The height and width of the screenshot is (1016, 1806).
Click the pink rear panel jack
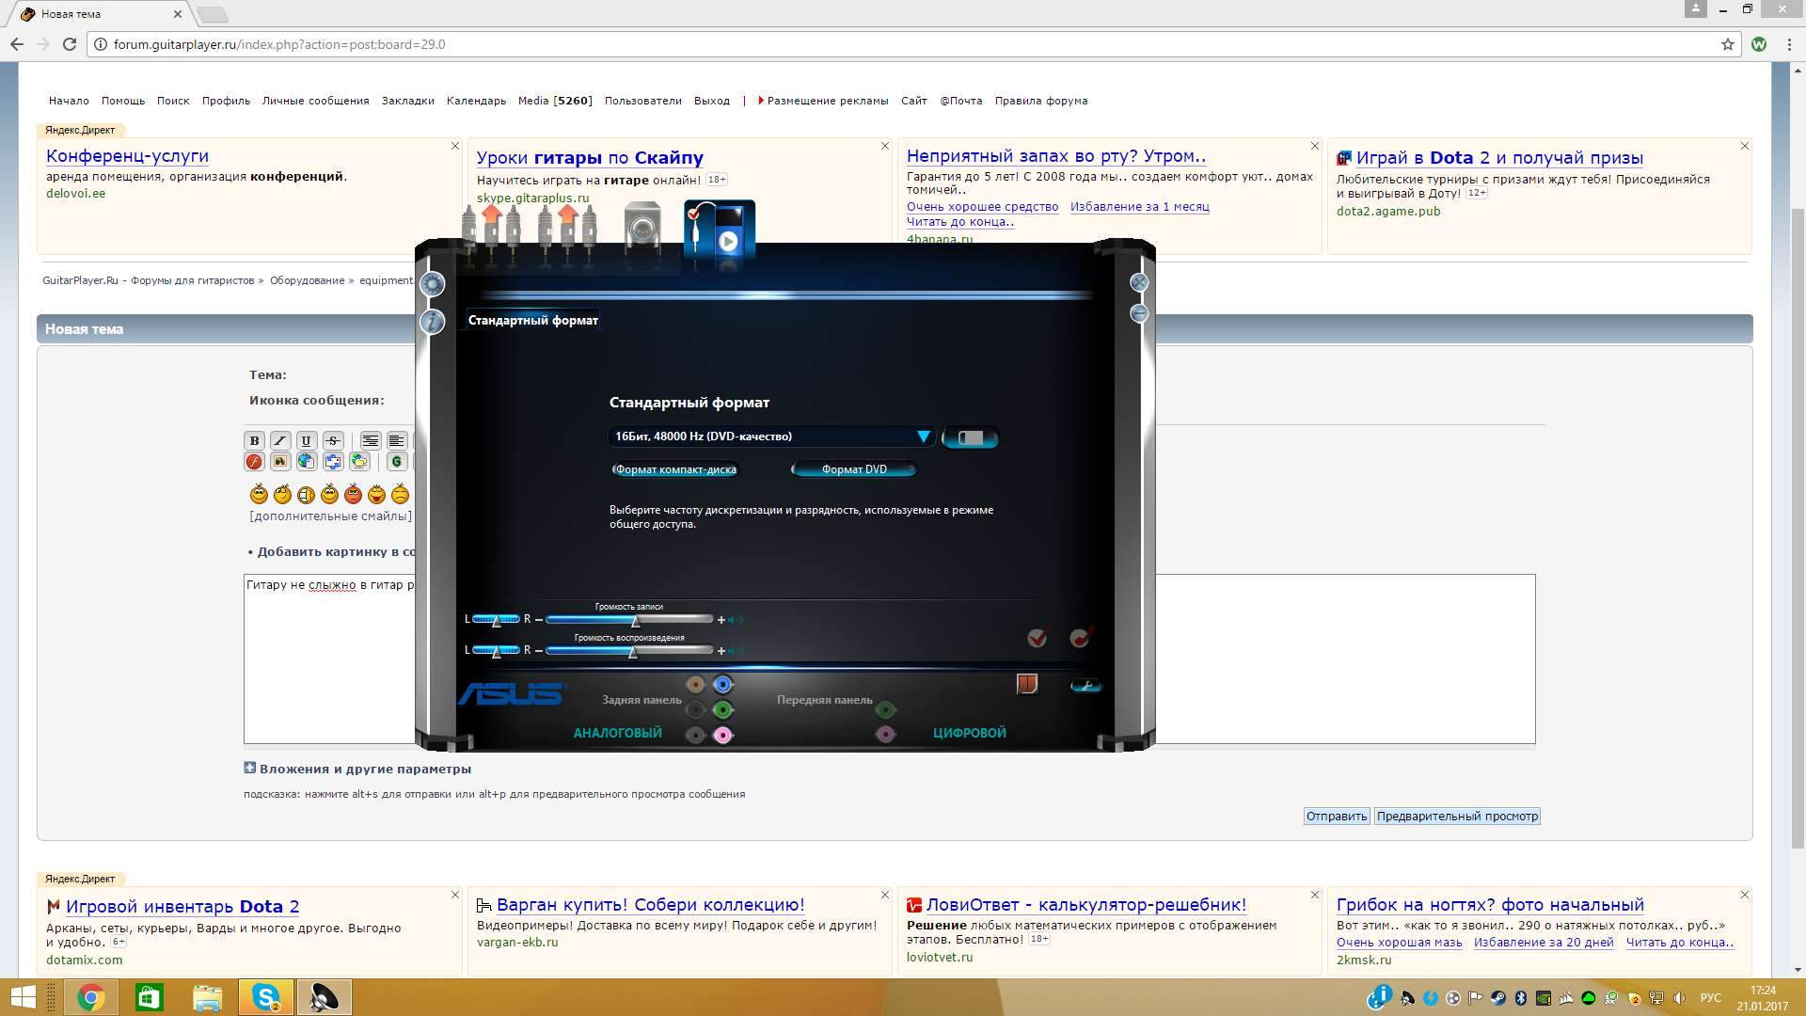coord(722,735)
